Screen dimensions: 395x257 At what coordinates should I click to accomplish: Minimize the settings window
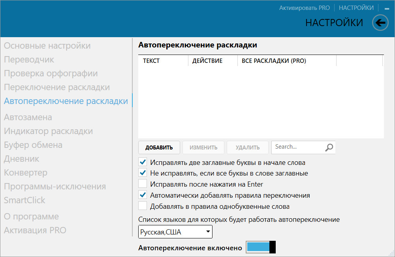(x=386, y=8)
